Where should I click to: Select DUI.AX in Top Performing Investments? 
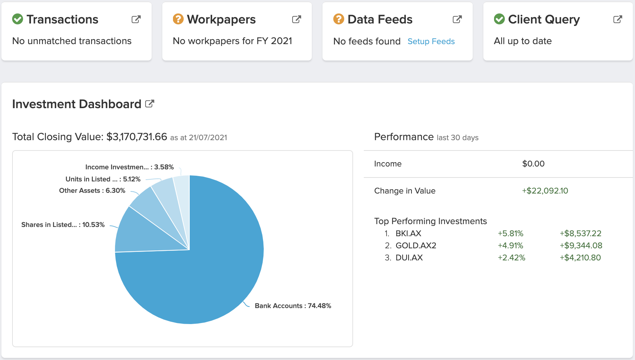(409, 258)
